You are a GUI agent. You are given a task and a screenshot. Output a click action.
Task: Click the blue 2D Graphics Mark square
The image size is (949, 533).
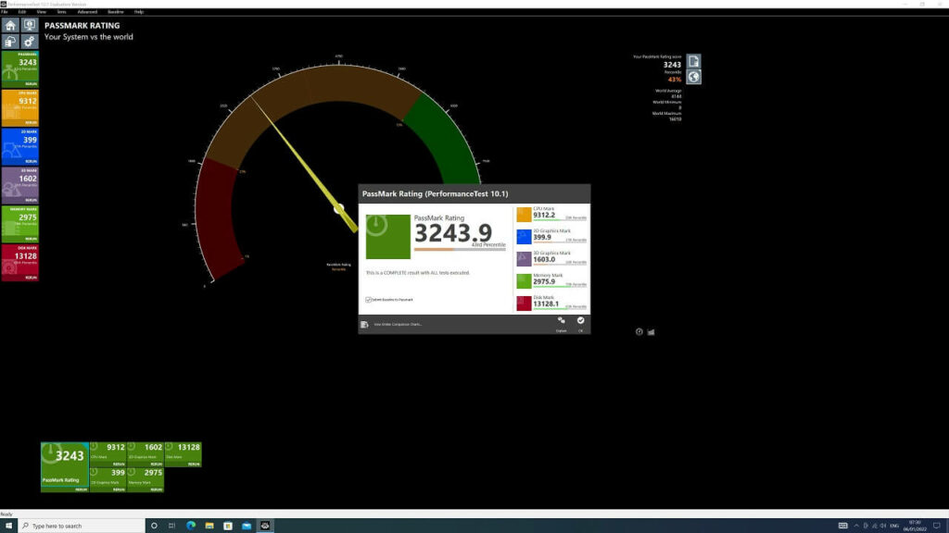click(525, 237)
